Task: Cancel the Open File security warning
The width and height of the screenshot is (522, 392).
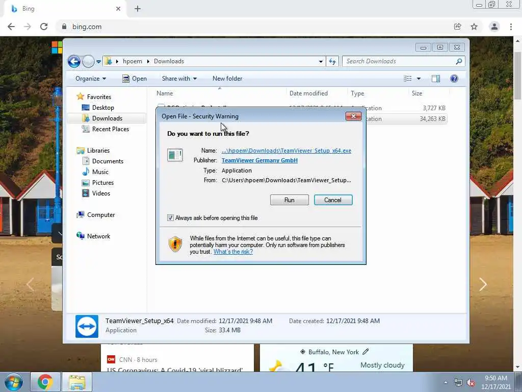Action: tap(333, 200)
